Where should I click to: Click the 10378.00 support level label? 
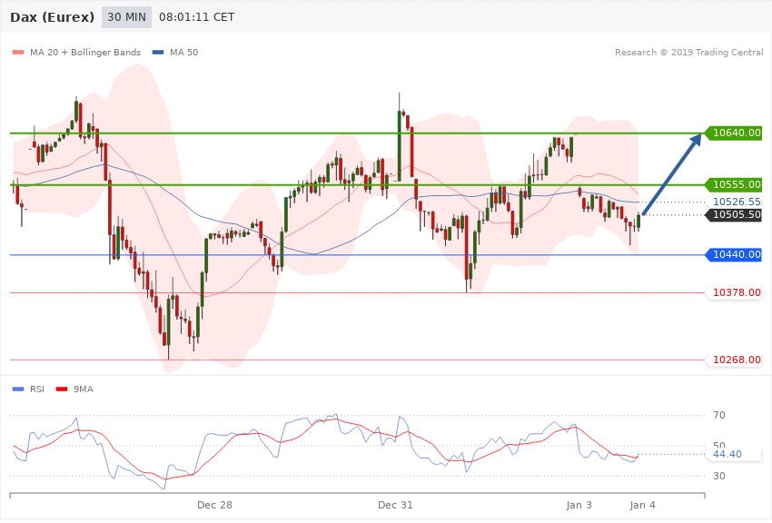pyautogui.click(x=734, y=292)
